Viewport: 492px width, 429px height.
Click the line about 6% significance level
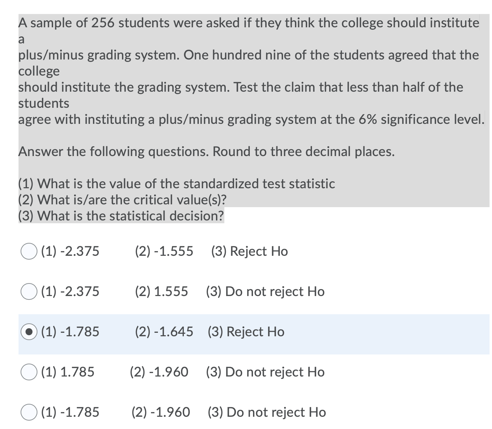pos(251,119)
